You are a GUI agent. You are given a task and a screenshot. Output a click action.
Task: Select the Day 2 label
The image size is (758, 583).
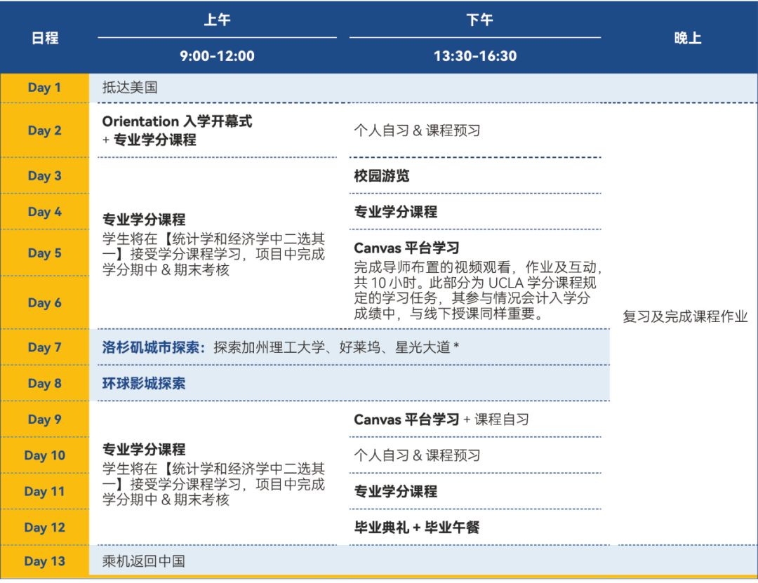45,130
